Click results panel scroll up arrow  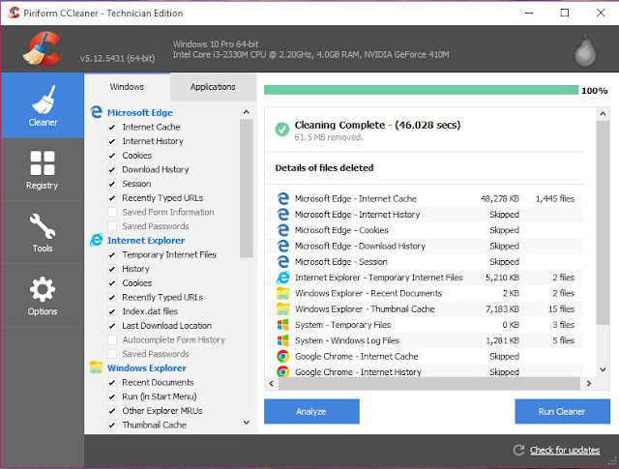(x=603, y=114)
